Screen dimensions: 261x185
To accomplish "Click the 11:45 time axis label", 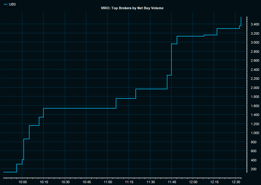I will (x=171, y=182).
